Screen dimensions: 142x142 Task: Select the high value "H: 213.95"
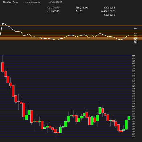point(82,8)
